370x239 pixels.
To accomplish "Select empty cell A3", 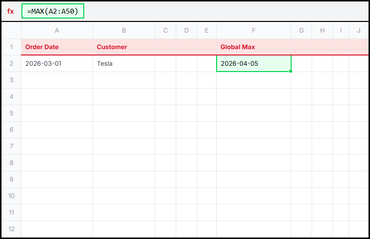I will 57,80.
